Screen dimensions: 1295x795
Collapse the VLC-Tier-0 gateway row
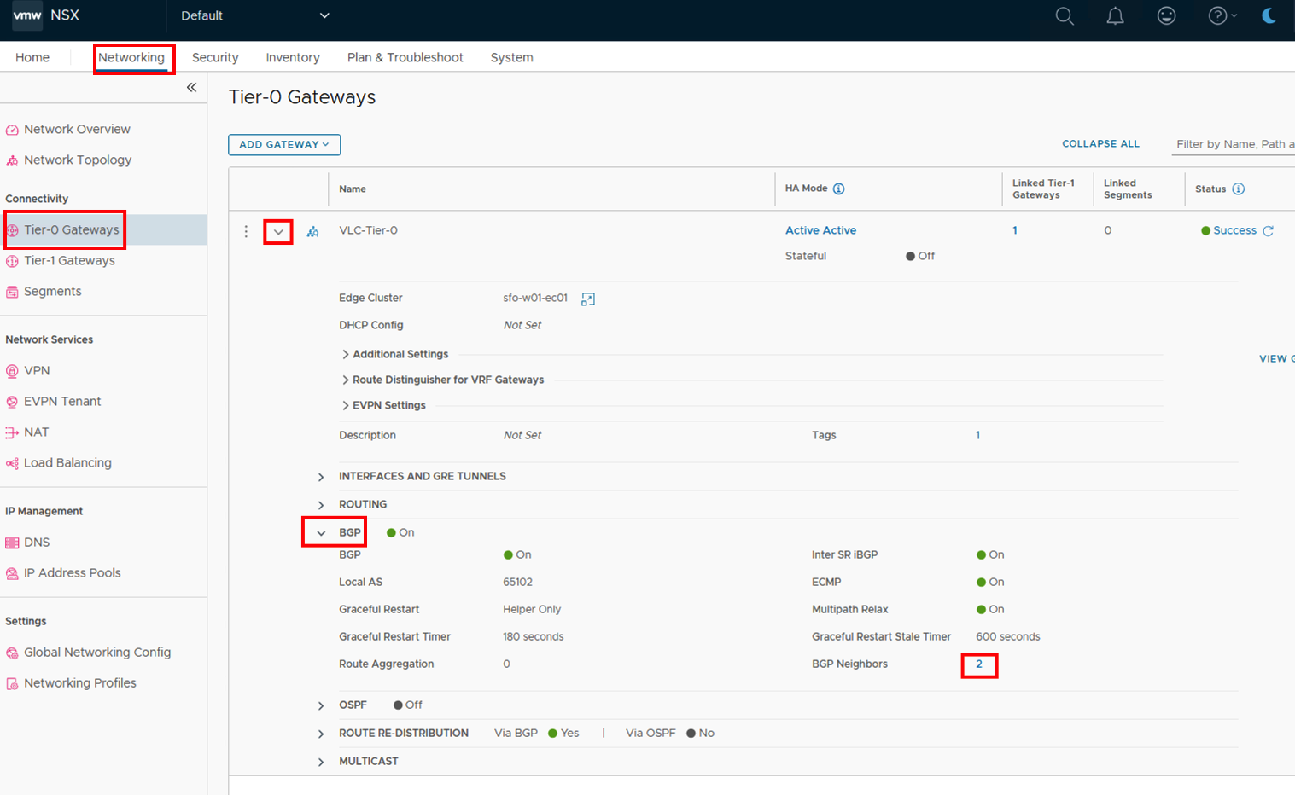click(278, 232)
